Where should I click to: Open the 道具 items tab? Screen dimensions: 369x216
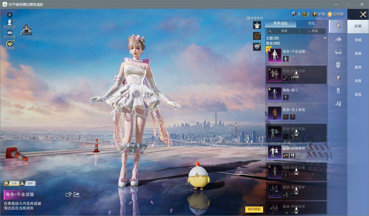[358, 95]
